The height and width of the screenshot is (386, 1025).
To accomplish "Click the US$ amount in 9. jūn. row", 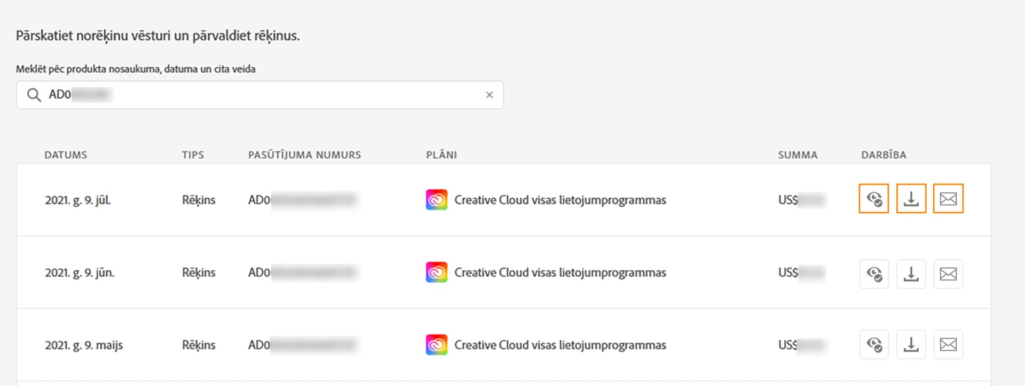I will [x=802, y=272].
